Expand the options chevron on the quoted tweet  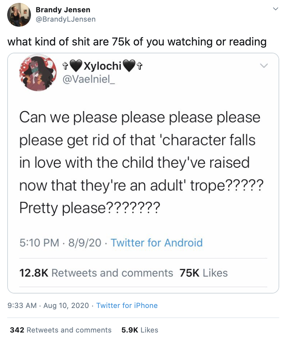coord(264,65)
